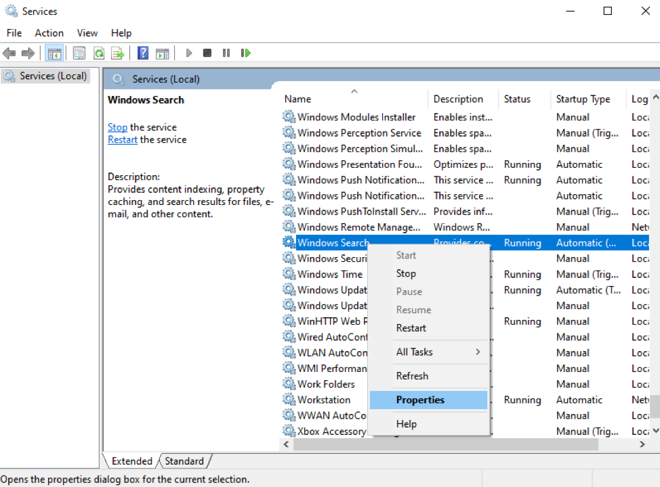Click Running status of Windows Search
660x487 pixels.
(522, 243)
